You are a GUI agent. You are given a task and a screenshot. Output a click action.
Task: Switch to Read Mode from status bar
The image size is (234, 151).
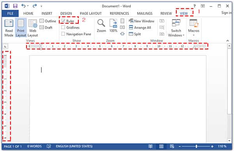coord(151,147)
